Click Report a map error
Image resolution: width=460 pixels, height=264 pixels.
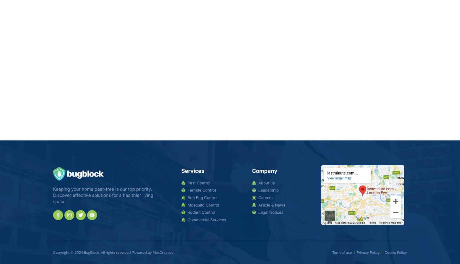pos(391,223)
